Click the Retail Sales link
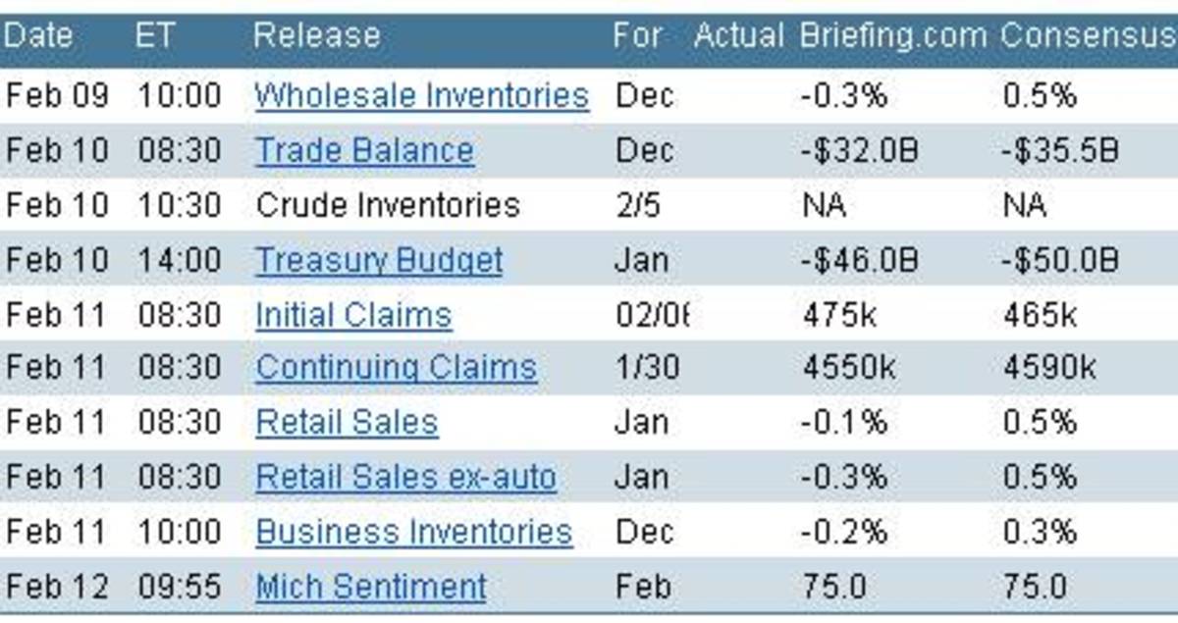 click(347, 423)
